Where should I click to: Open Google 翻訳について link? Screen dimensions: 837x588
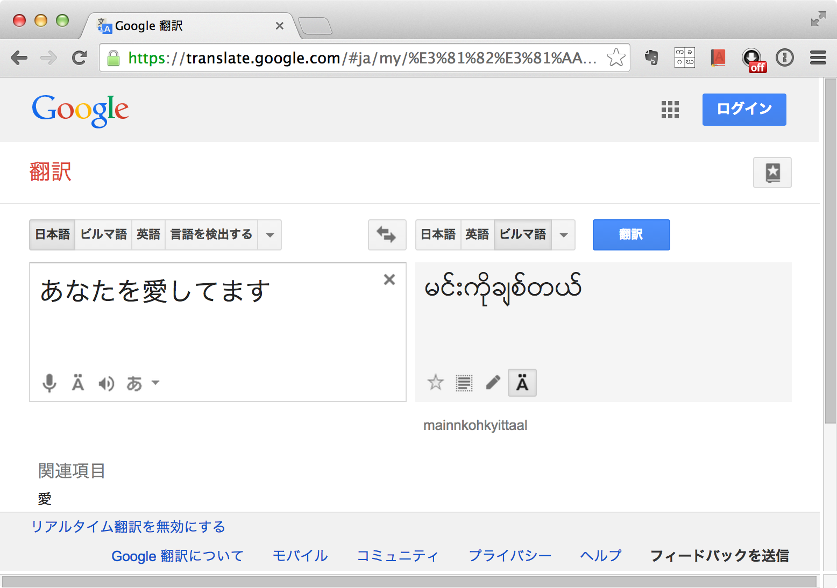point(178,556)
